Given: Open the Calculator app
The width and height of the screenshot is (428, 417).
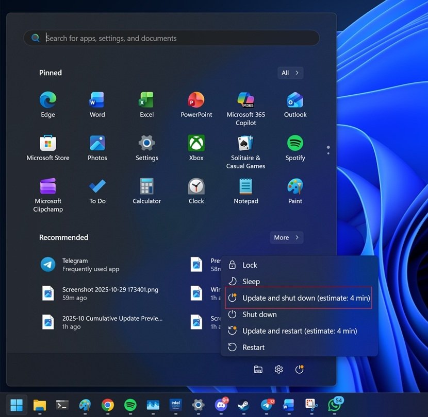Looking at the screenshot, I should [146, 190].
